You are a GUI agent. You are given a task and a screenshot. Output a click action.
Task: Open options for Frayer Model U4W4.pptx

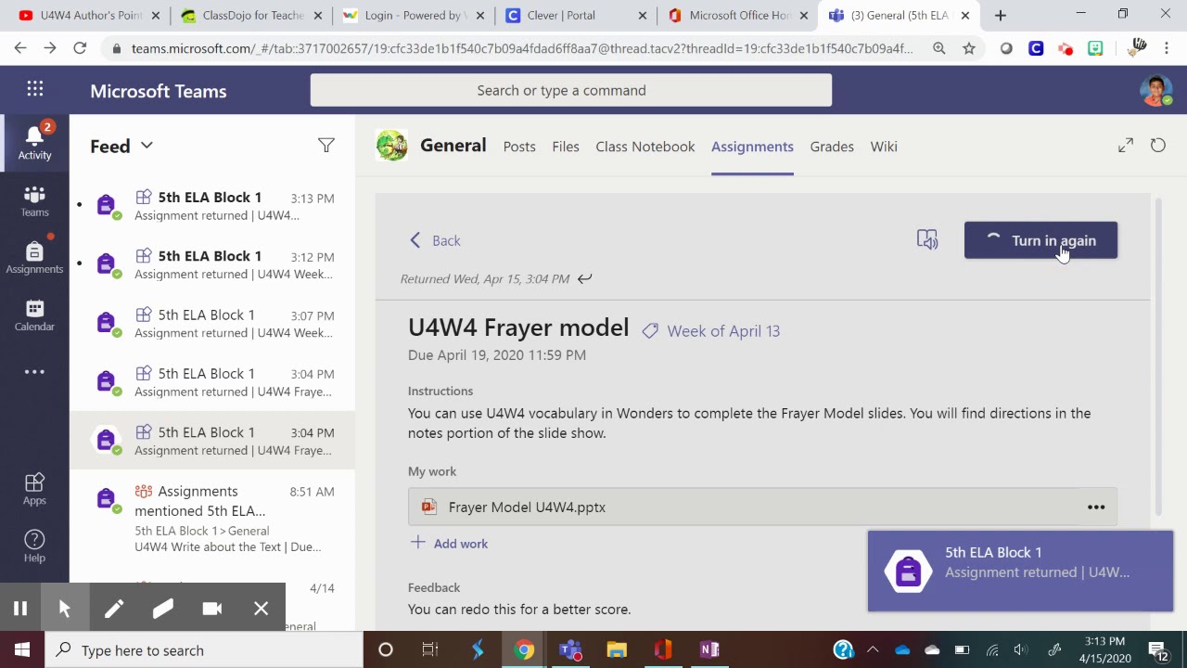tap(1096, 507)
